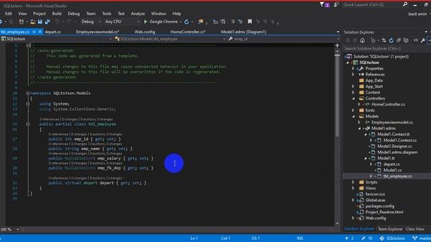
Task: Click the browser Refresh icon in toolbar
Action: pos(187,22)
